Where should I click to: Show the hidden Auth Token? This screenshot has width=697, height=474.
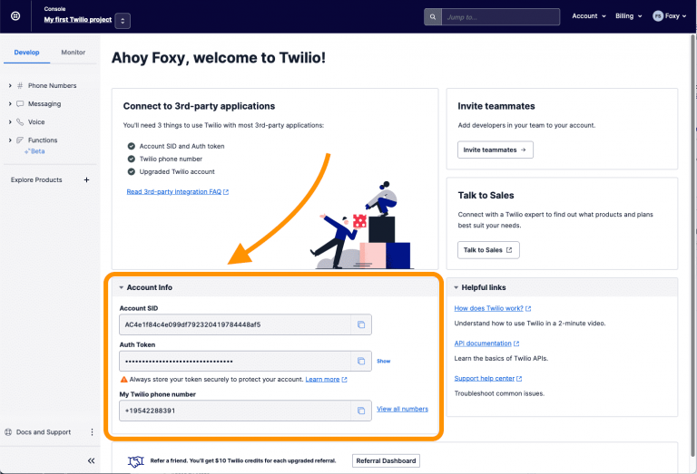click(383, 361)
